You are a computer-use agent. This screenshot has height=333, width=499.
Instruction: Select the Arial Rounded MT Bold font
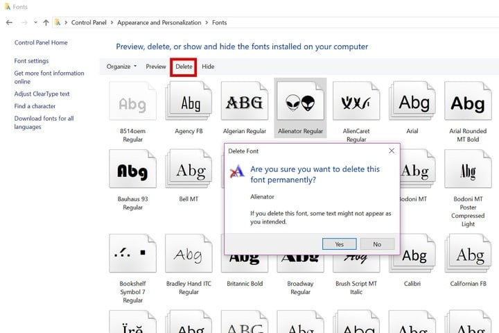point(468,101)
